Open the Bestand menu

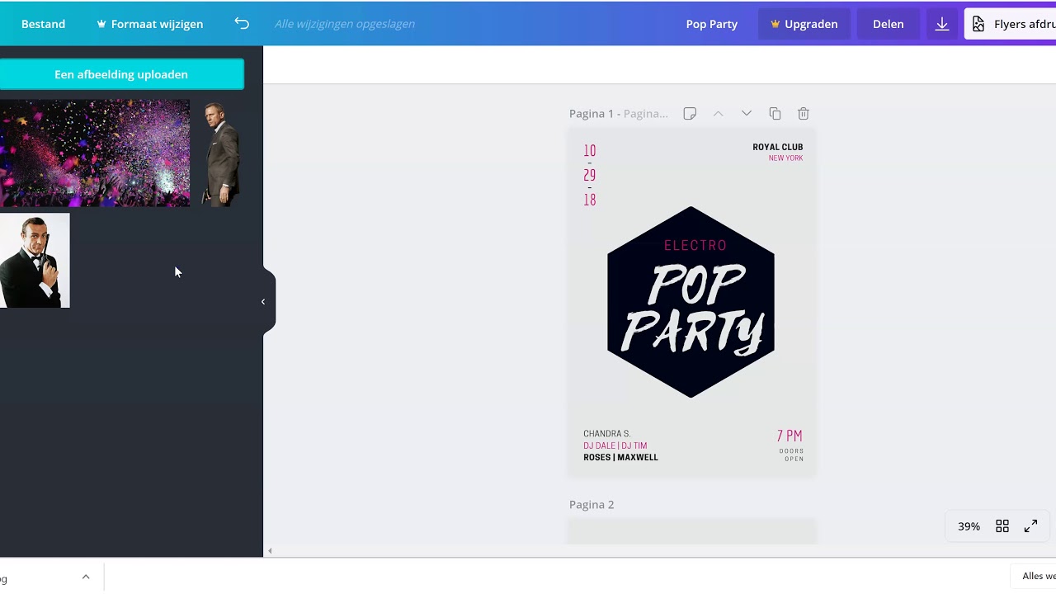click(43, 24)
